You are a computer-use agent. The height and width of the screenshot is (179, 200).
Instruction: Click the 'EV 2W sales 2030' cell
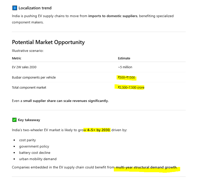click(26, 67)
